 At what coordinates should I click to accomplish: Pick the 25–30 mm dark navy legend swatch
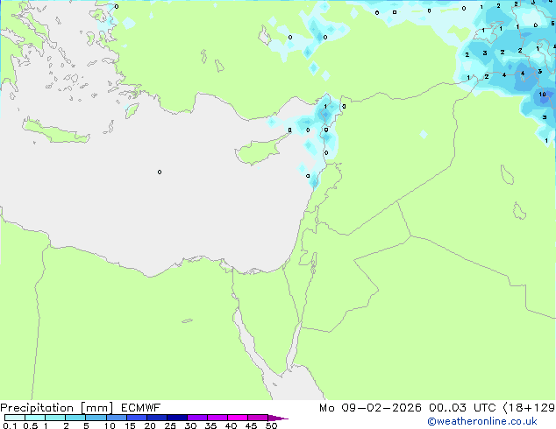[177, 418]
